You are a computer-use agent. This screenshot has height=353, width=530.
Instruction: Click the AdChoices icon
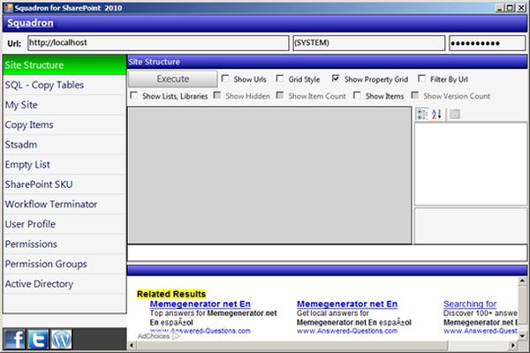click(x=177, y=336)
